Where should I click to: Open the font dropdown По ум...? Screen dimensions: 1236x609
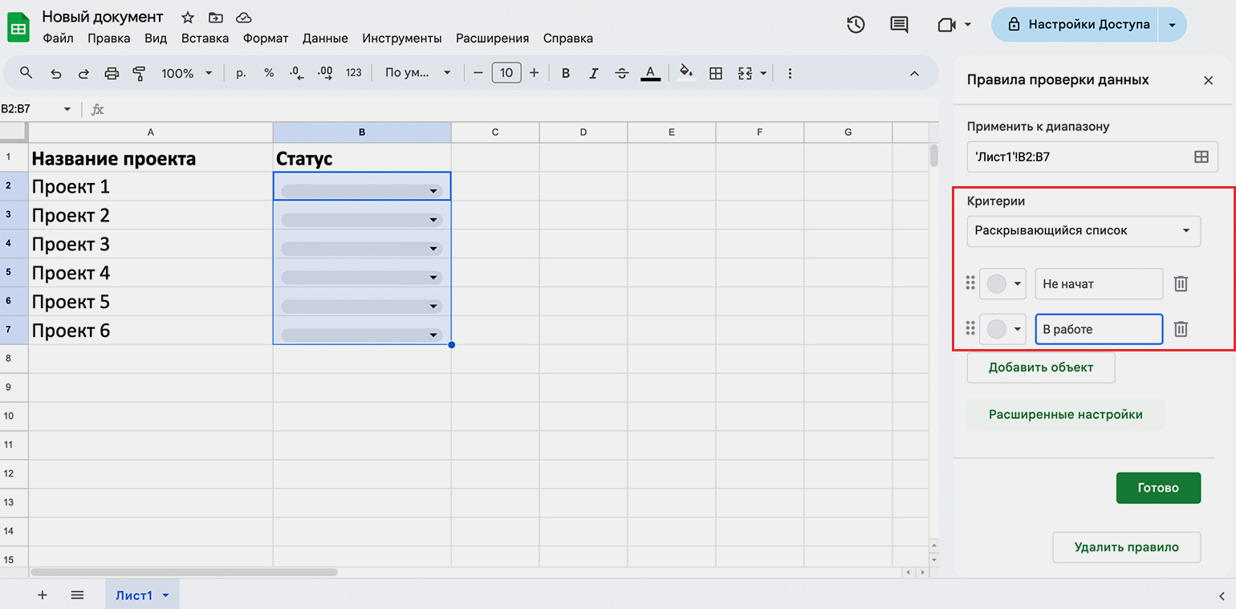[417, 73]
